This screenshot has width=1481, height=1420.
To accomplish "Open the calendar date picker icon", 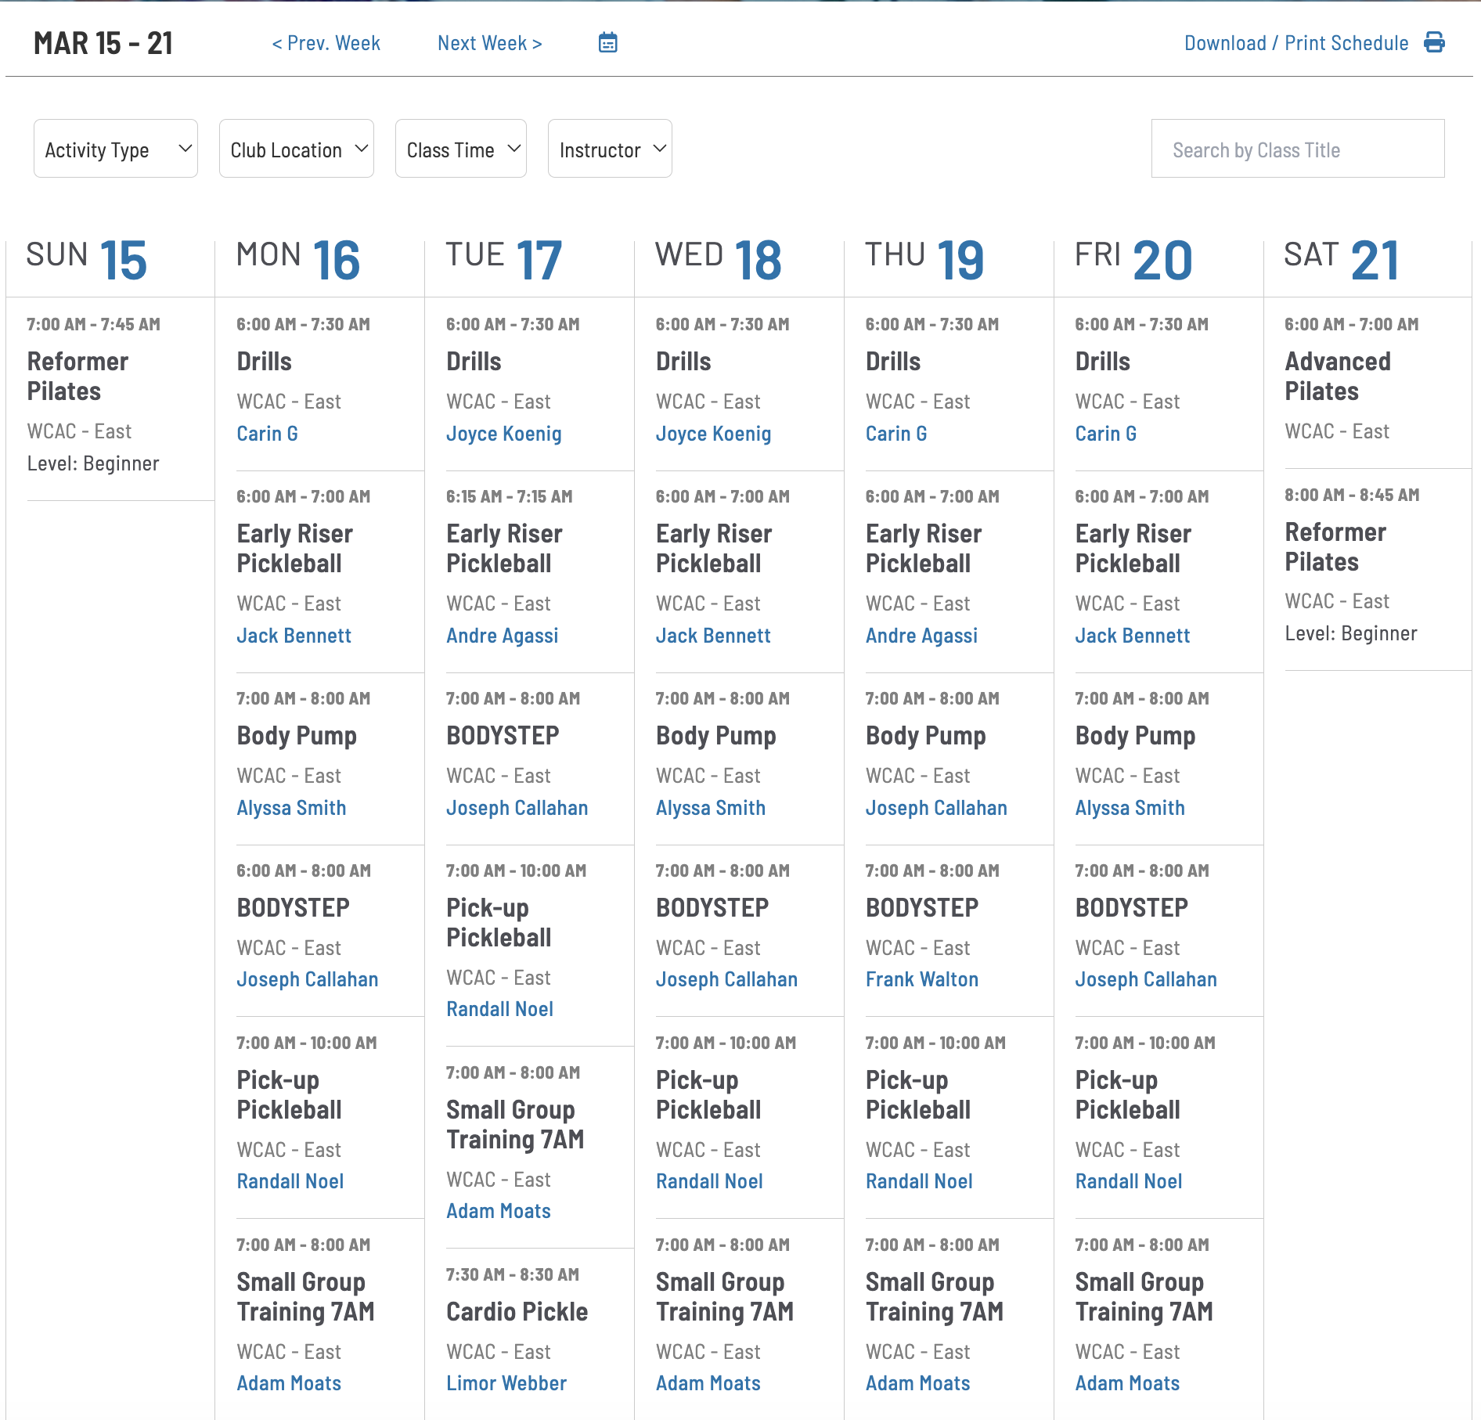I will point(607,43).
